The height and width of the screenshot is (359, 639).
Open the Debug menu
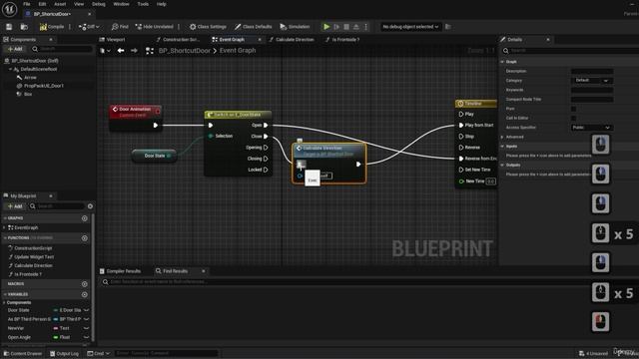(x=98, y=4)
